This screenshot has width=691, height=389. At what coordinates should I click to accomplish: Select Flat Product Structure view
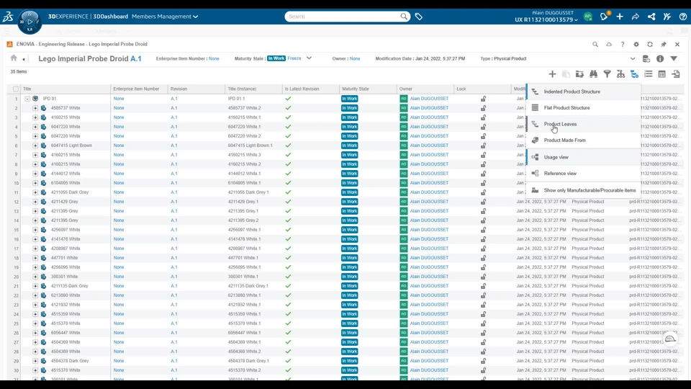pyautogui.click(x=584, y=107)
